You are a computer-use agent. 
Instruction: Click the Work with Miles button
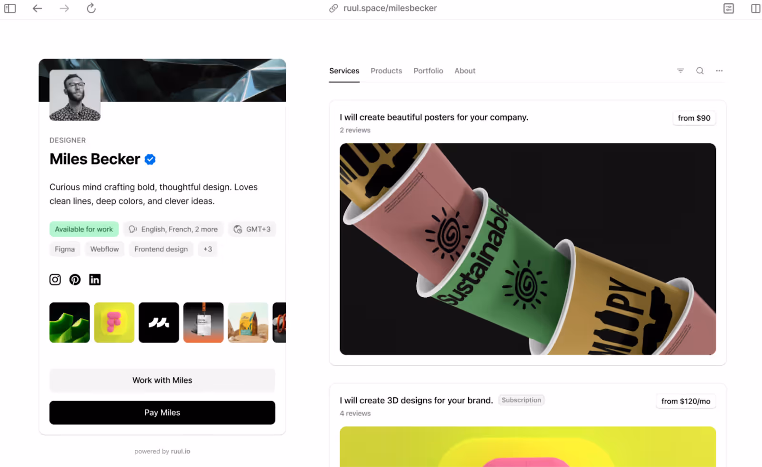click(x=162, y=380)
